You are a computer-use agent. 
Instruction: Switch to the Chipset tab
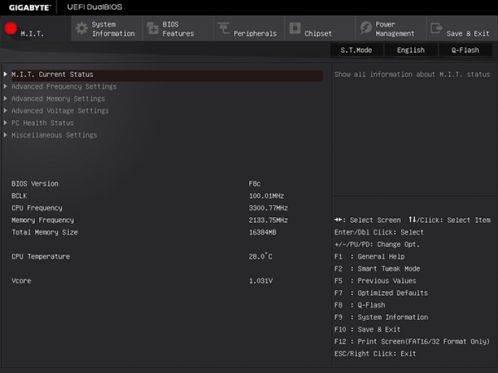pyautogui.click(x=320, y=28)
